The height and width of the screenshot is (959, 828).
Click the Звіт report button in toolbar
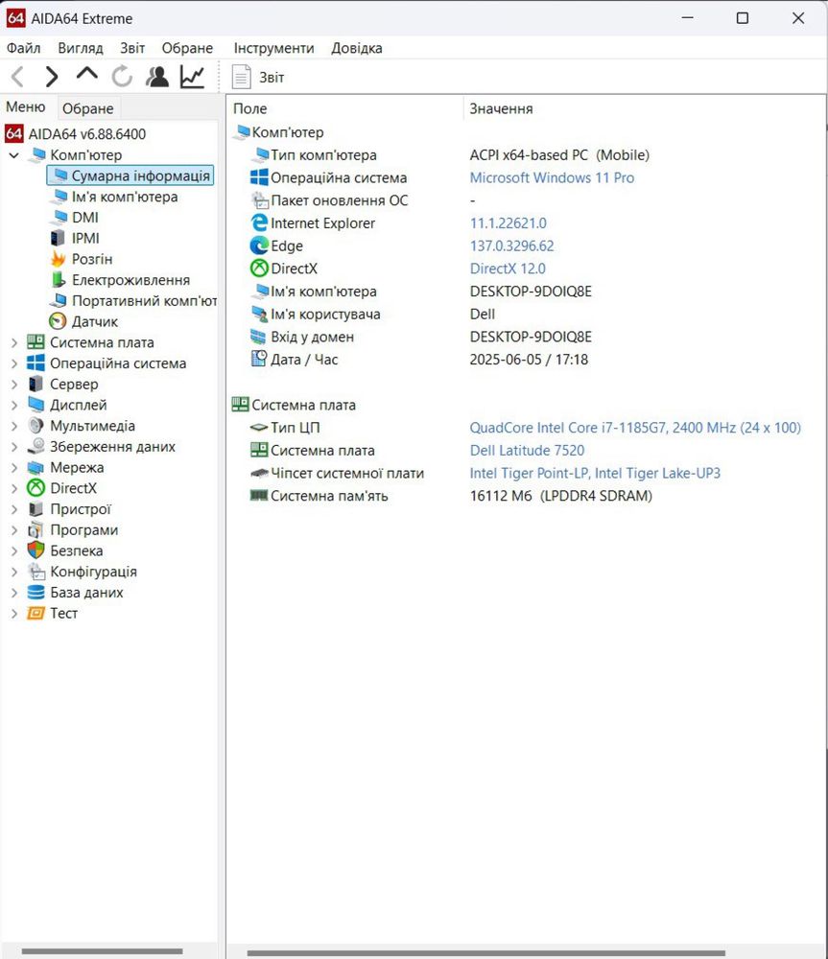[258, 77]
